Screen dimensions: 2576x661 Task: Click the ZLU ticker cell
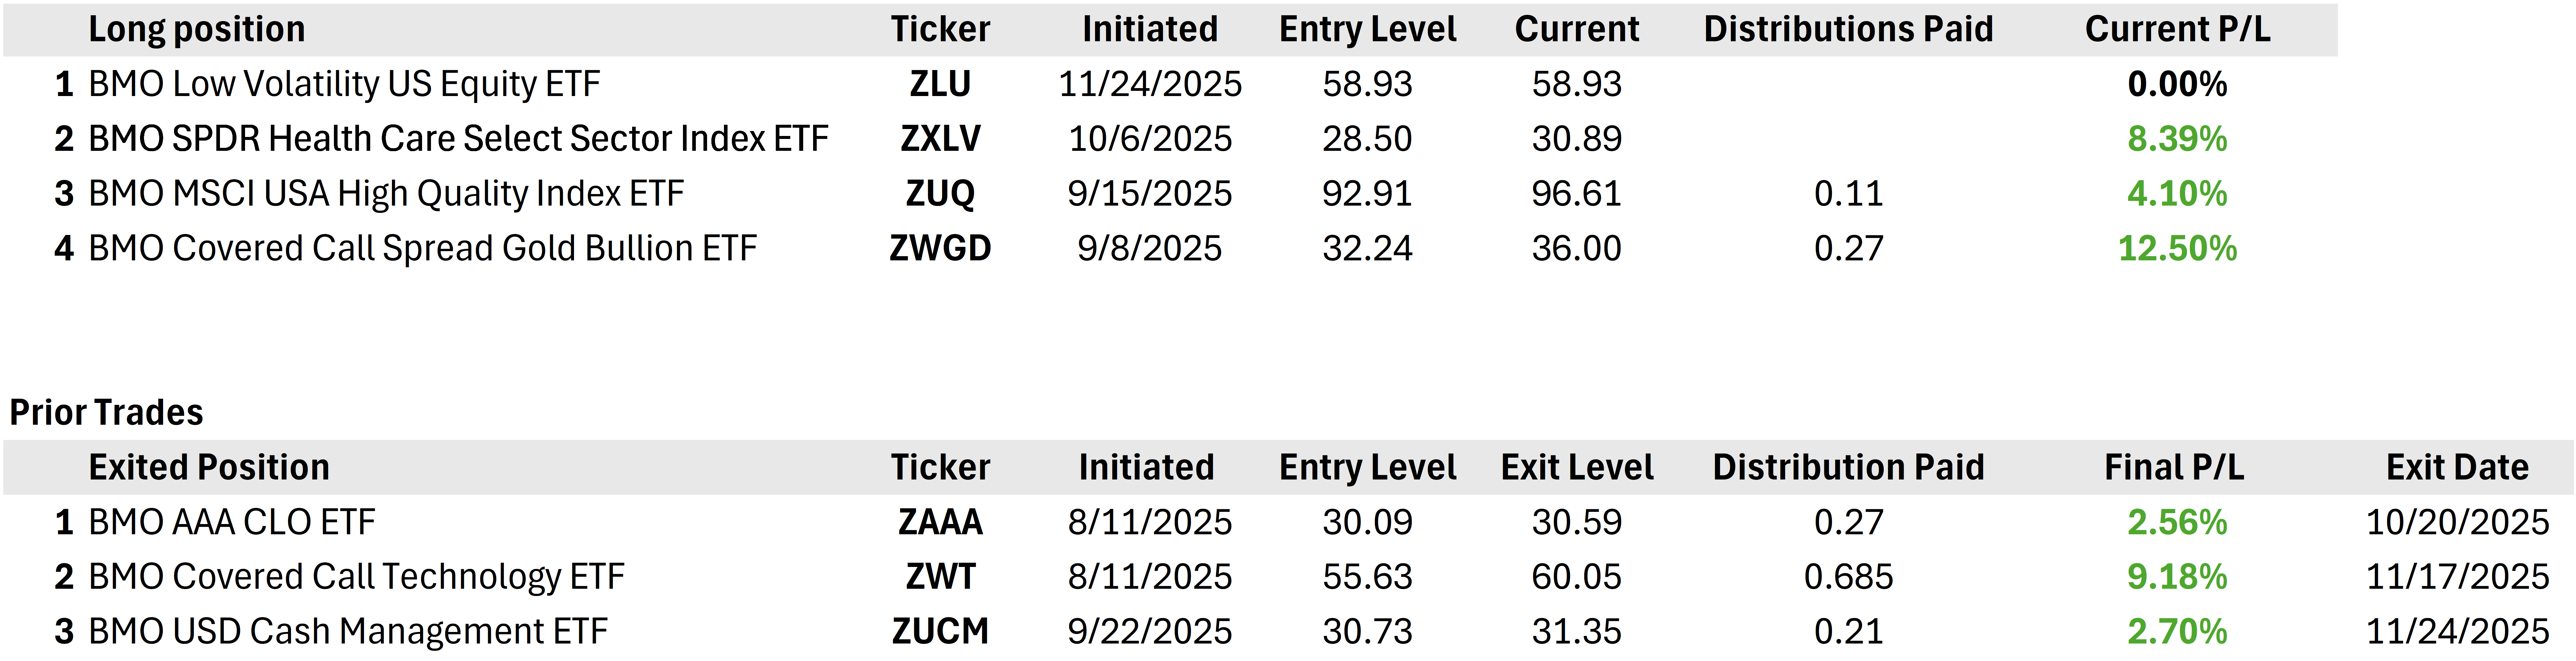[x=940, y=84]
